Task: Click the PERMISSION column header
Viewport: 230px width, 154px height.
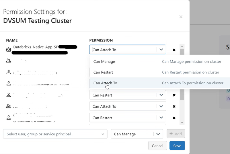Action: [101, 40]
